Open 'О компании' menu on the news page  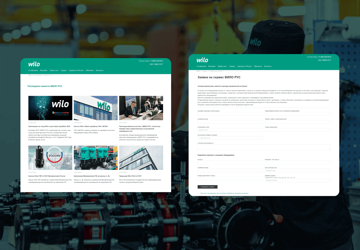33,71
